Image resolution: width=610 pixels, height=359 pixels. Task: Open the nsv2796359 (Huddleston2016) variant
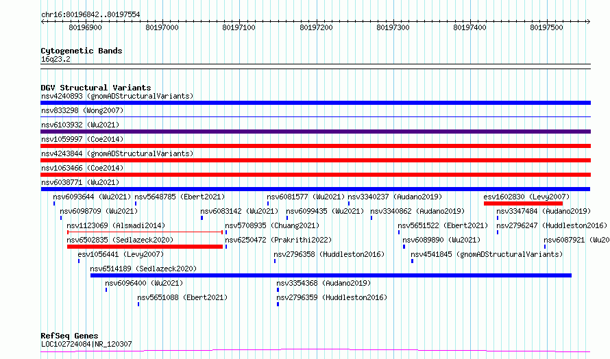click(332, 297)
